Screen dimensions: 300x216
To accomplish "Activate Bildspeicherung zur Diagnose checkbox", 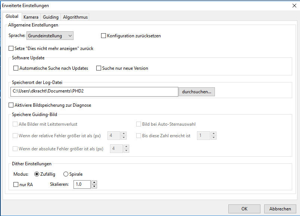I will tap(11, 105).
